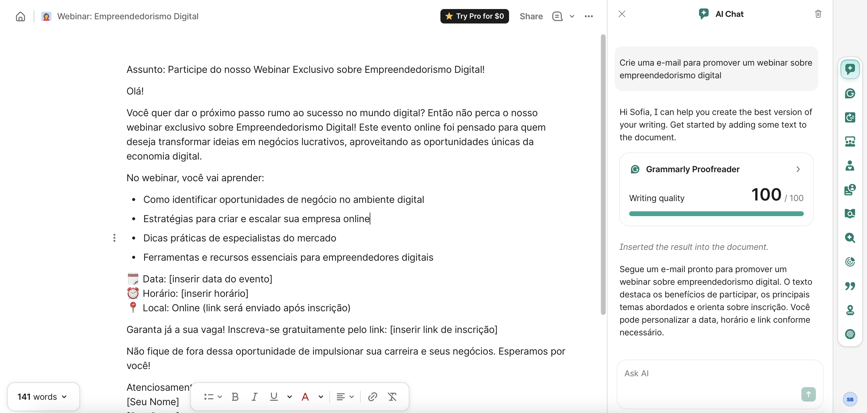Clear formatting with the Tx icon

pyautogui.click(x=392, y=396)
